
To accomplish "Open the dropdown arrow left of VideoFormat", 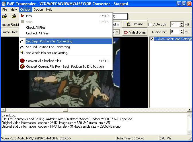I will [x=117, y=32].
